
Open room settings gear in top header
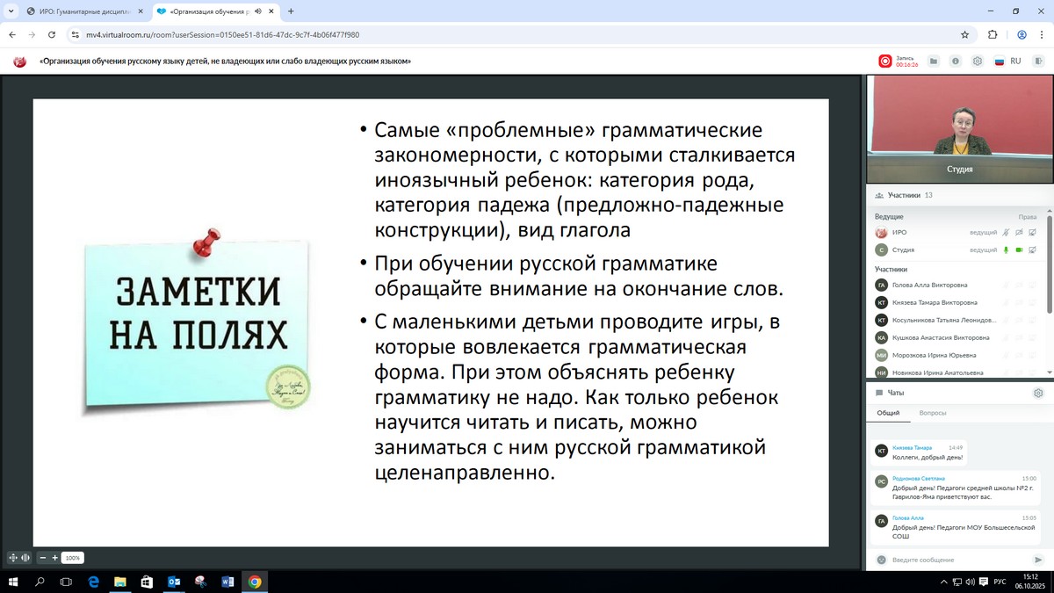(x=976, y=61)
